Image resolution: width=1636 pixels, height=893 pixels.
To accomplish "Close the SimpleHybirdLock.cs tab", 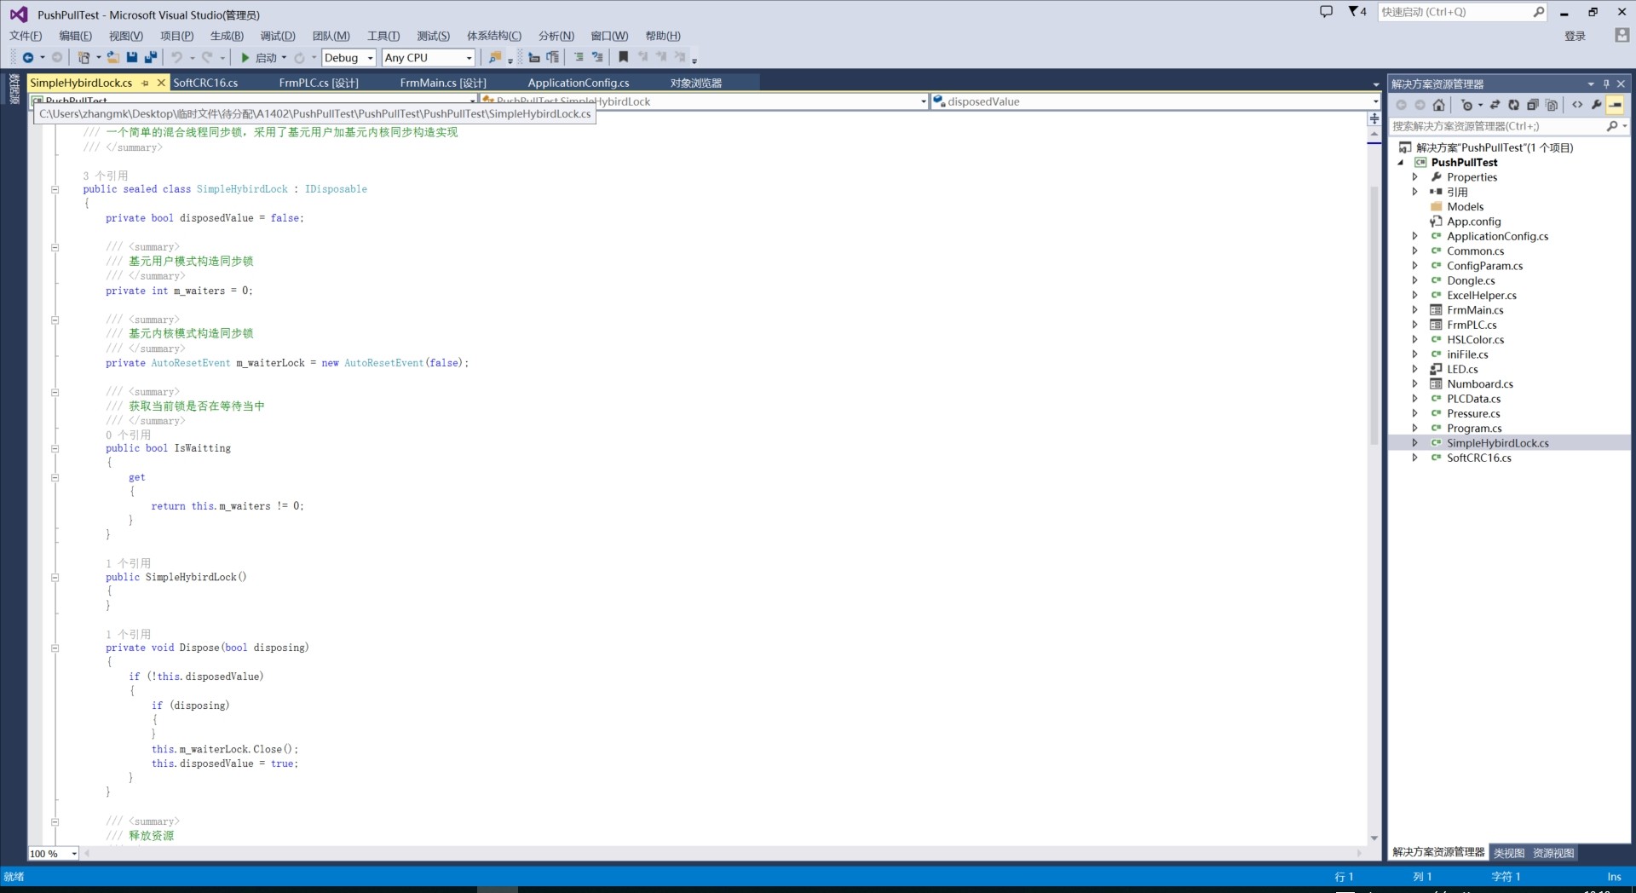I will click(161, 83).
